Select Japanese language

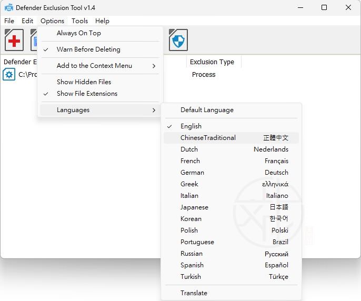(x=231, y=207)
